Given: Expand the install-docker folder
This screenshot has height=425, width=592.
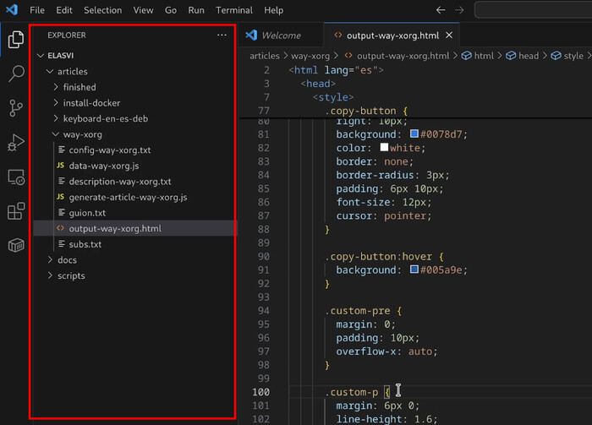Looking at the screenshot, I should [x=56, y=102].
